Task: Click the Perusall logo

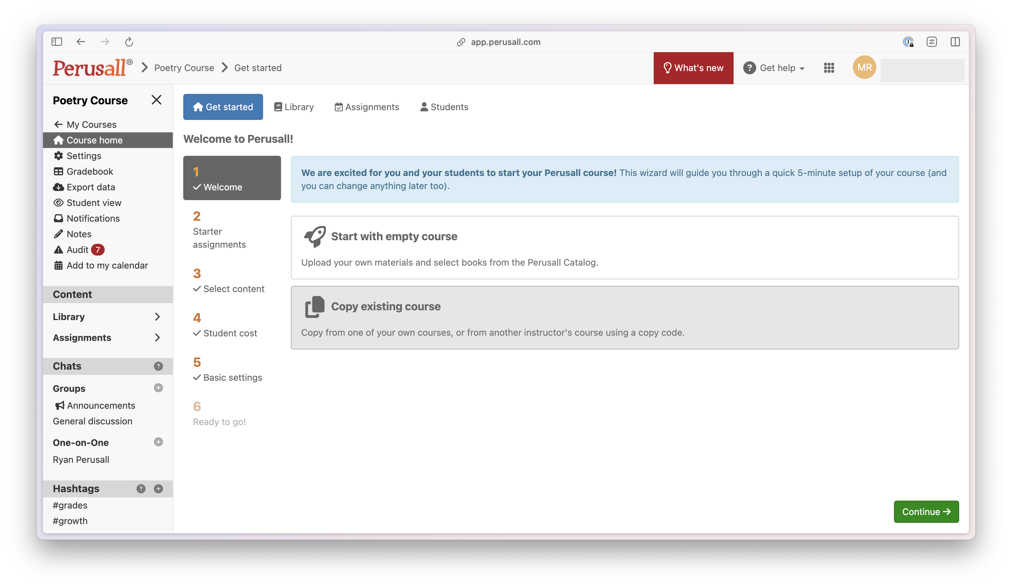Action: point(93,67)
